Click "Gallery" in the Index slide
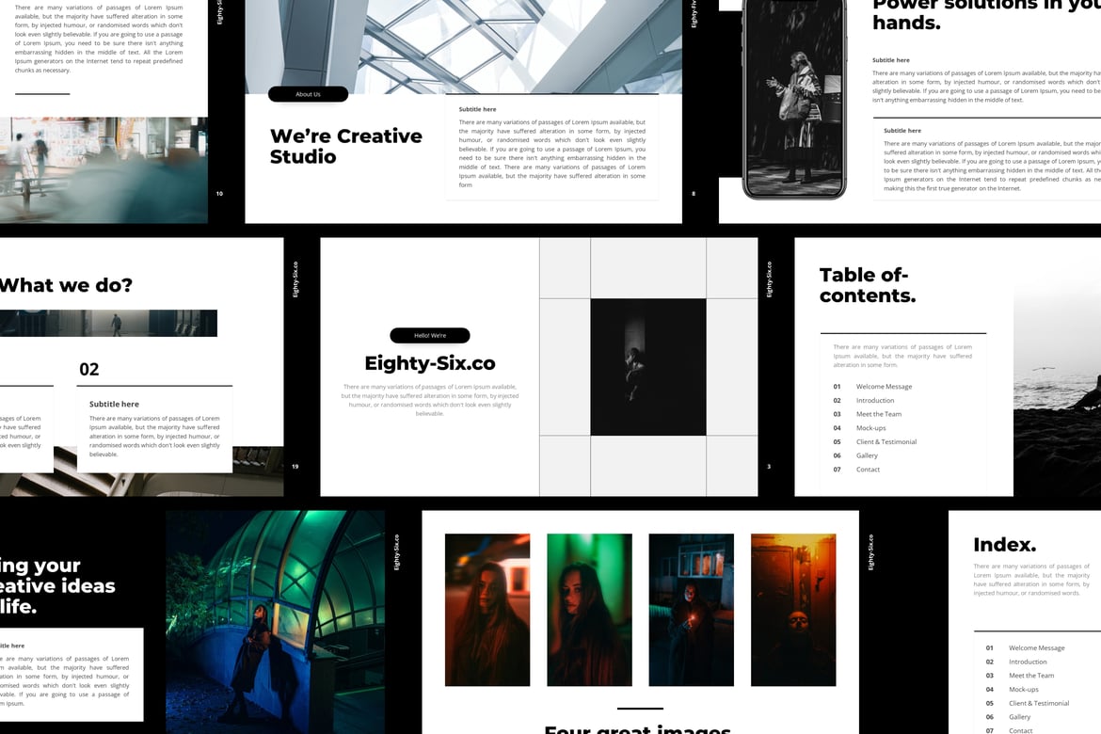 [x=1019, y=717]
